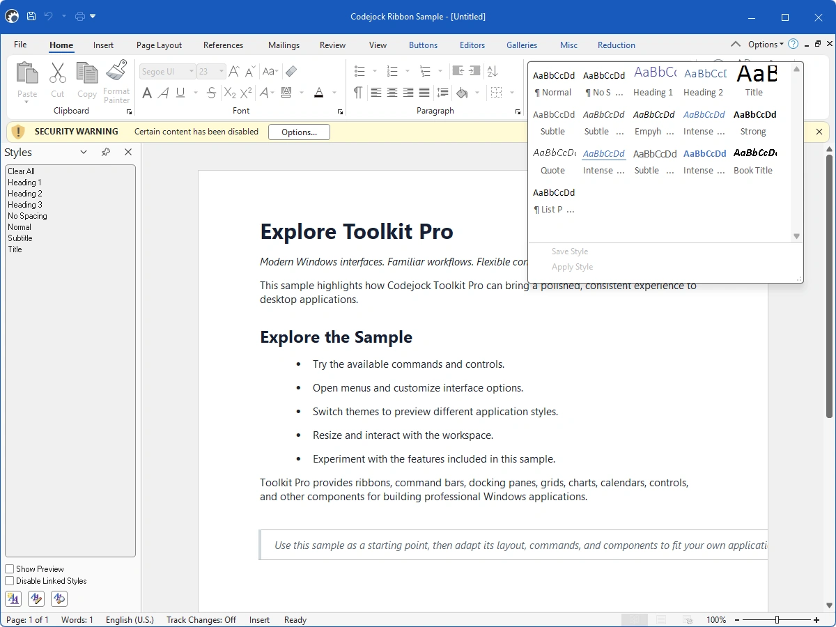This screenshot has width=836, height=627.
Task: Click the zoom slider handle
Action: (777, 620)
